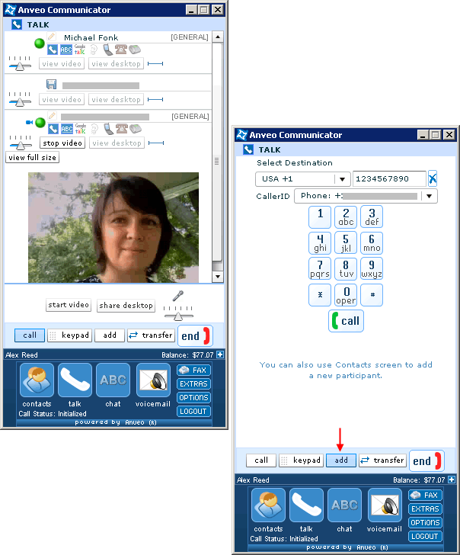
Task: Select add tab in right window
Action: pos(341,460)
